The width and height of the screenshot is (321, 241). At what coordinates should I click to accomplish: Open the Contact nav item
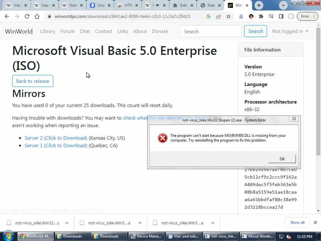click(x=103, y=31)
